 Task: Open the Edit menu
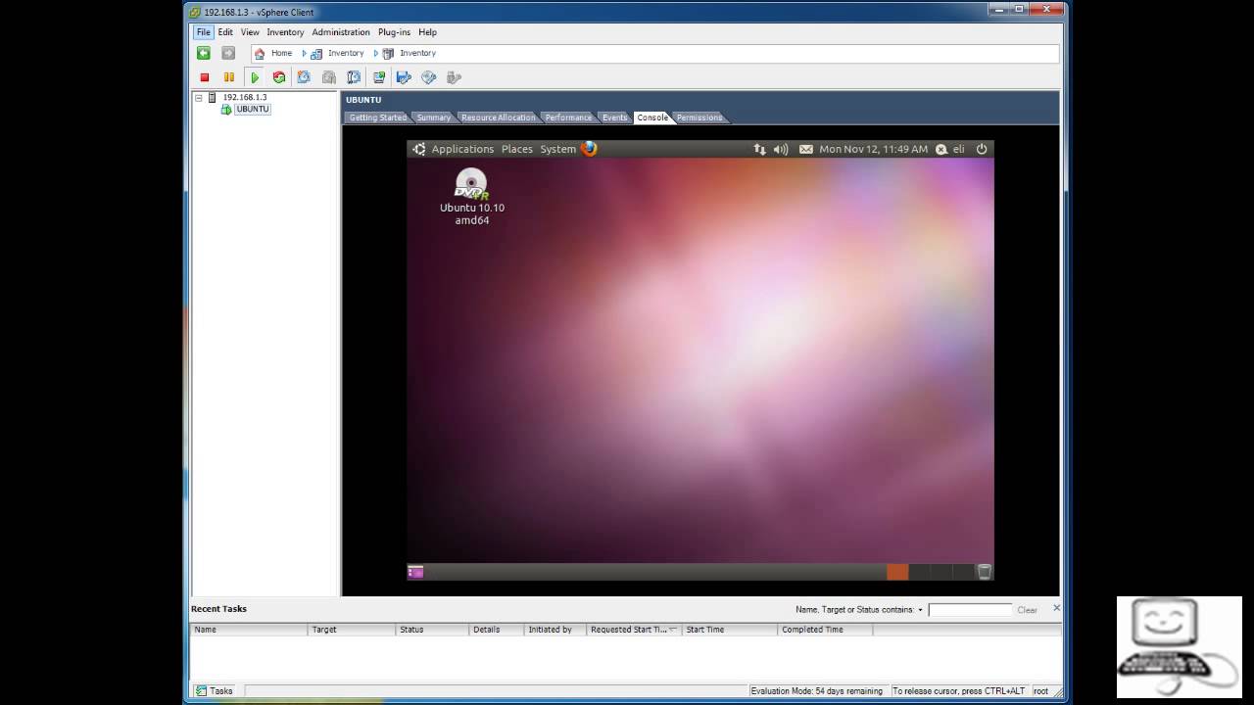click(225, 32)
